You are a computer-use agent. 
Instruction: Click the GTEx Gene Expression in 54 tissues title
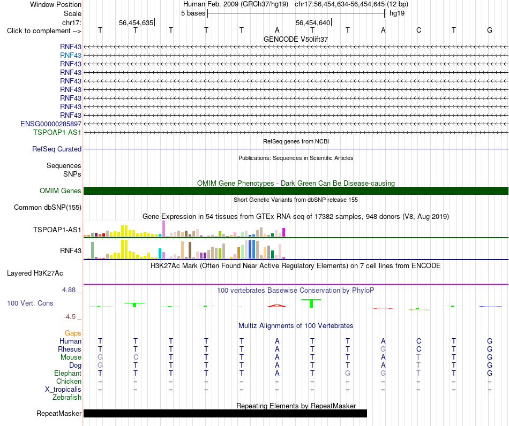[x=296, y=217]
